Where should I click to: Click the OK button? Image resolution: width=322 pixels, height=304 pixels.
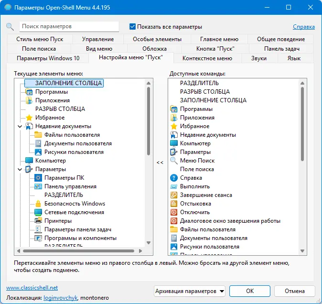[x=250, y=291]
